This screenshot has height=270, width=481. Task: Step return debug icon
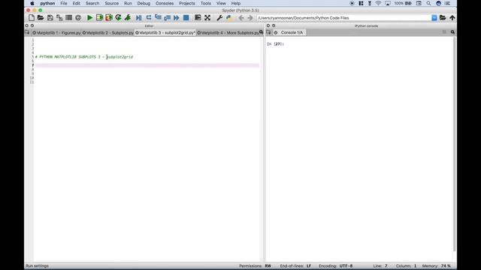tap(167, 18)
